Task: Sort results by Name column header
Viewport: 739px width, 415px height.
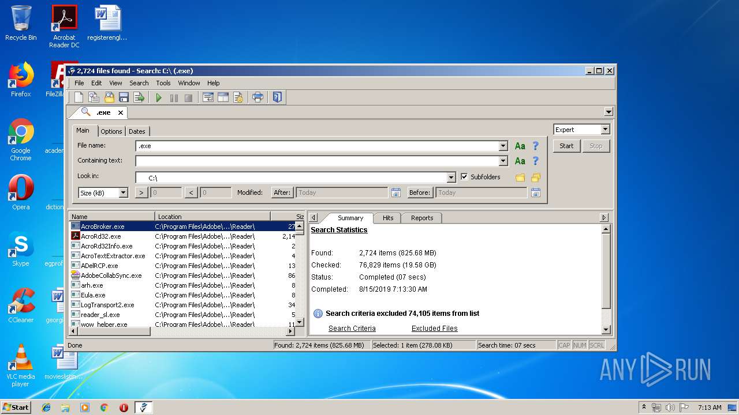Action: 112,217
